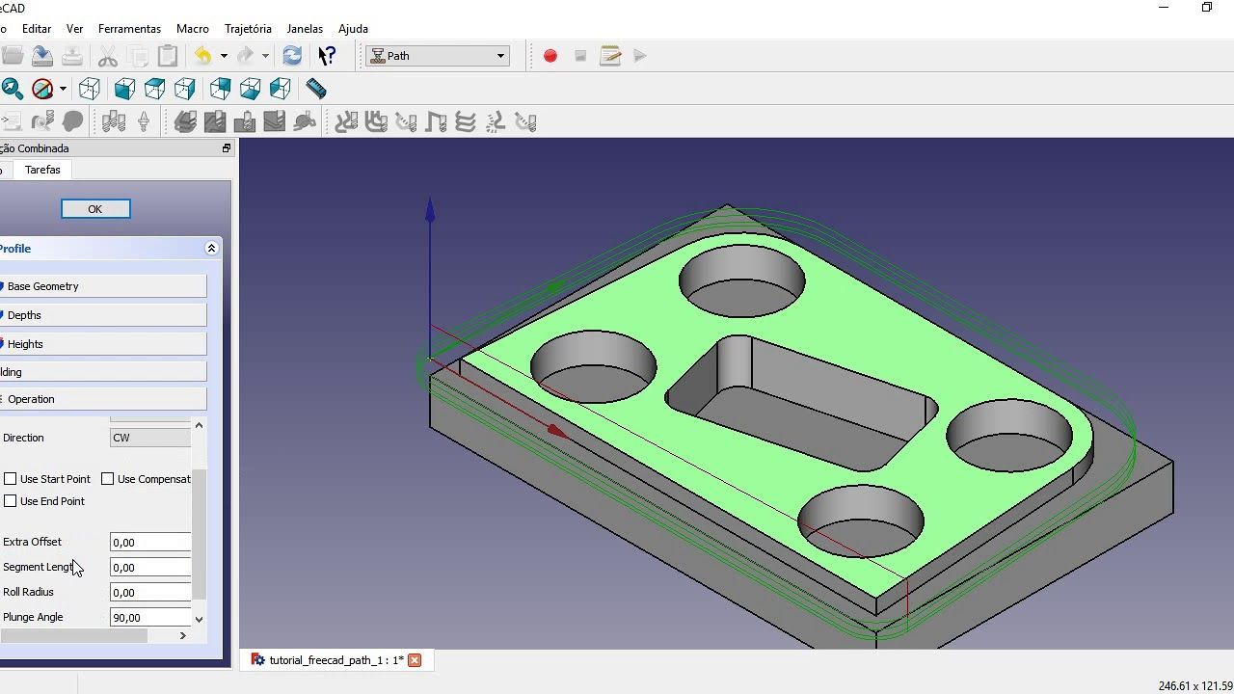The width and height of the screenshot is (1234, 694).
Task: Select the Measure distance tool
Action: [314, 89]
